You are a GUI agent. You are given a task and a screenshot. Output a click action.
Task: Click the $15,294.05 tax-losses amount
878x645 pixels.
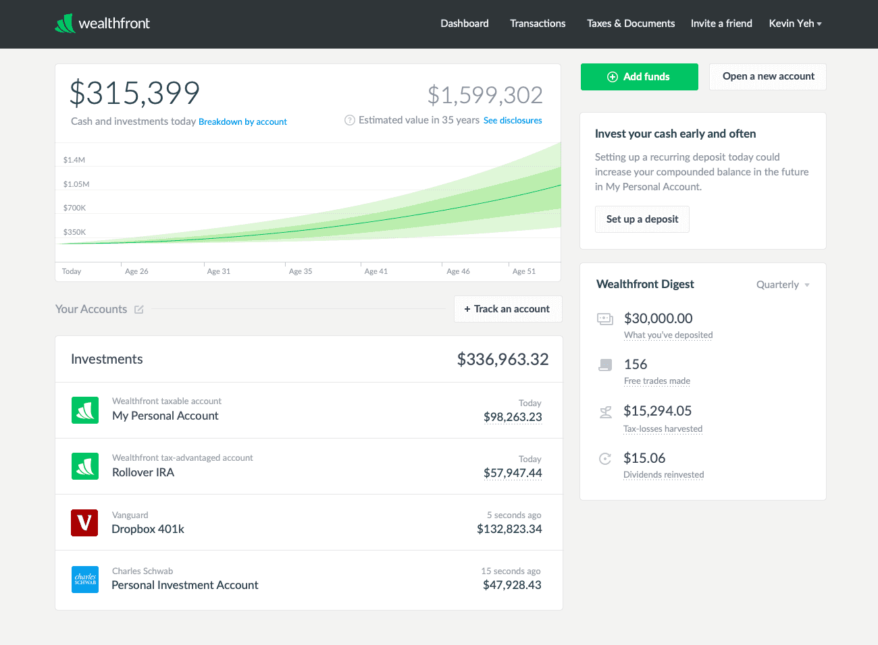pos(658,411)
